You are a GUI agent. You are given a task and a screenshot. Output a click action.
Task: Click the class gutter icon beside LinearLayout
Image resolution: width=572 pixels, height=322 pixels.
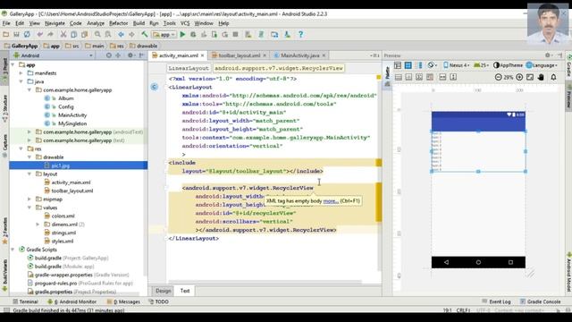click(155, 87)
